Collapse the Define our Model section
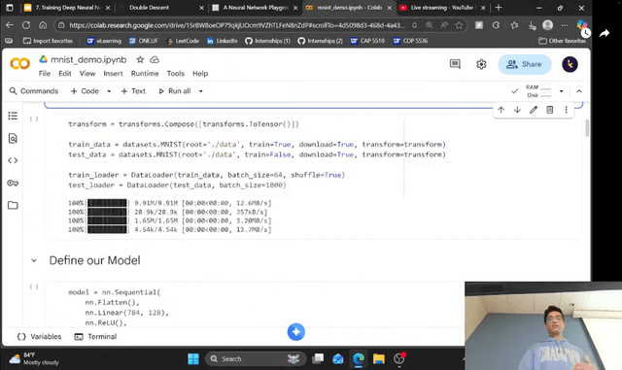Screen dimensions: 622x370 coord(34,260)
